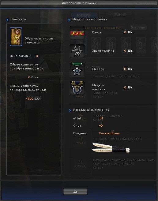Click the Обучающая миссия: динозавры title

(x=39, y=40)
